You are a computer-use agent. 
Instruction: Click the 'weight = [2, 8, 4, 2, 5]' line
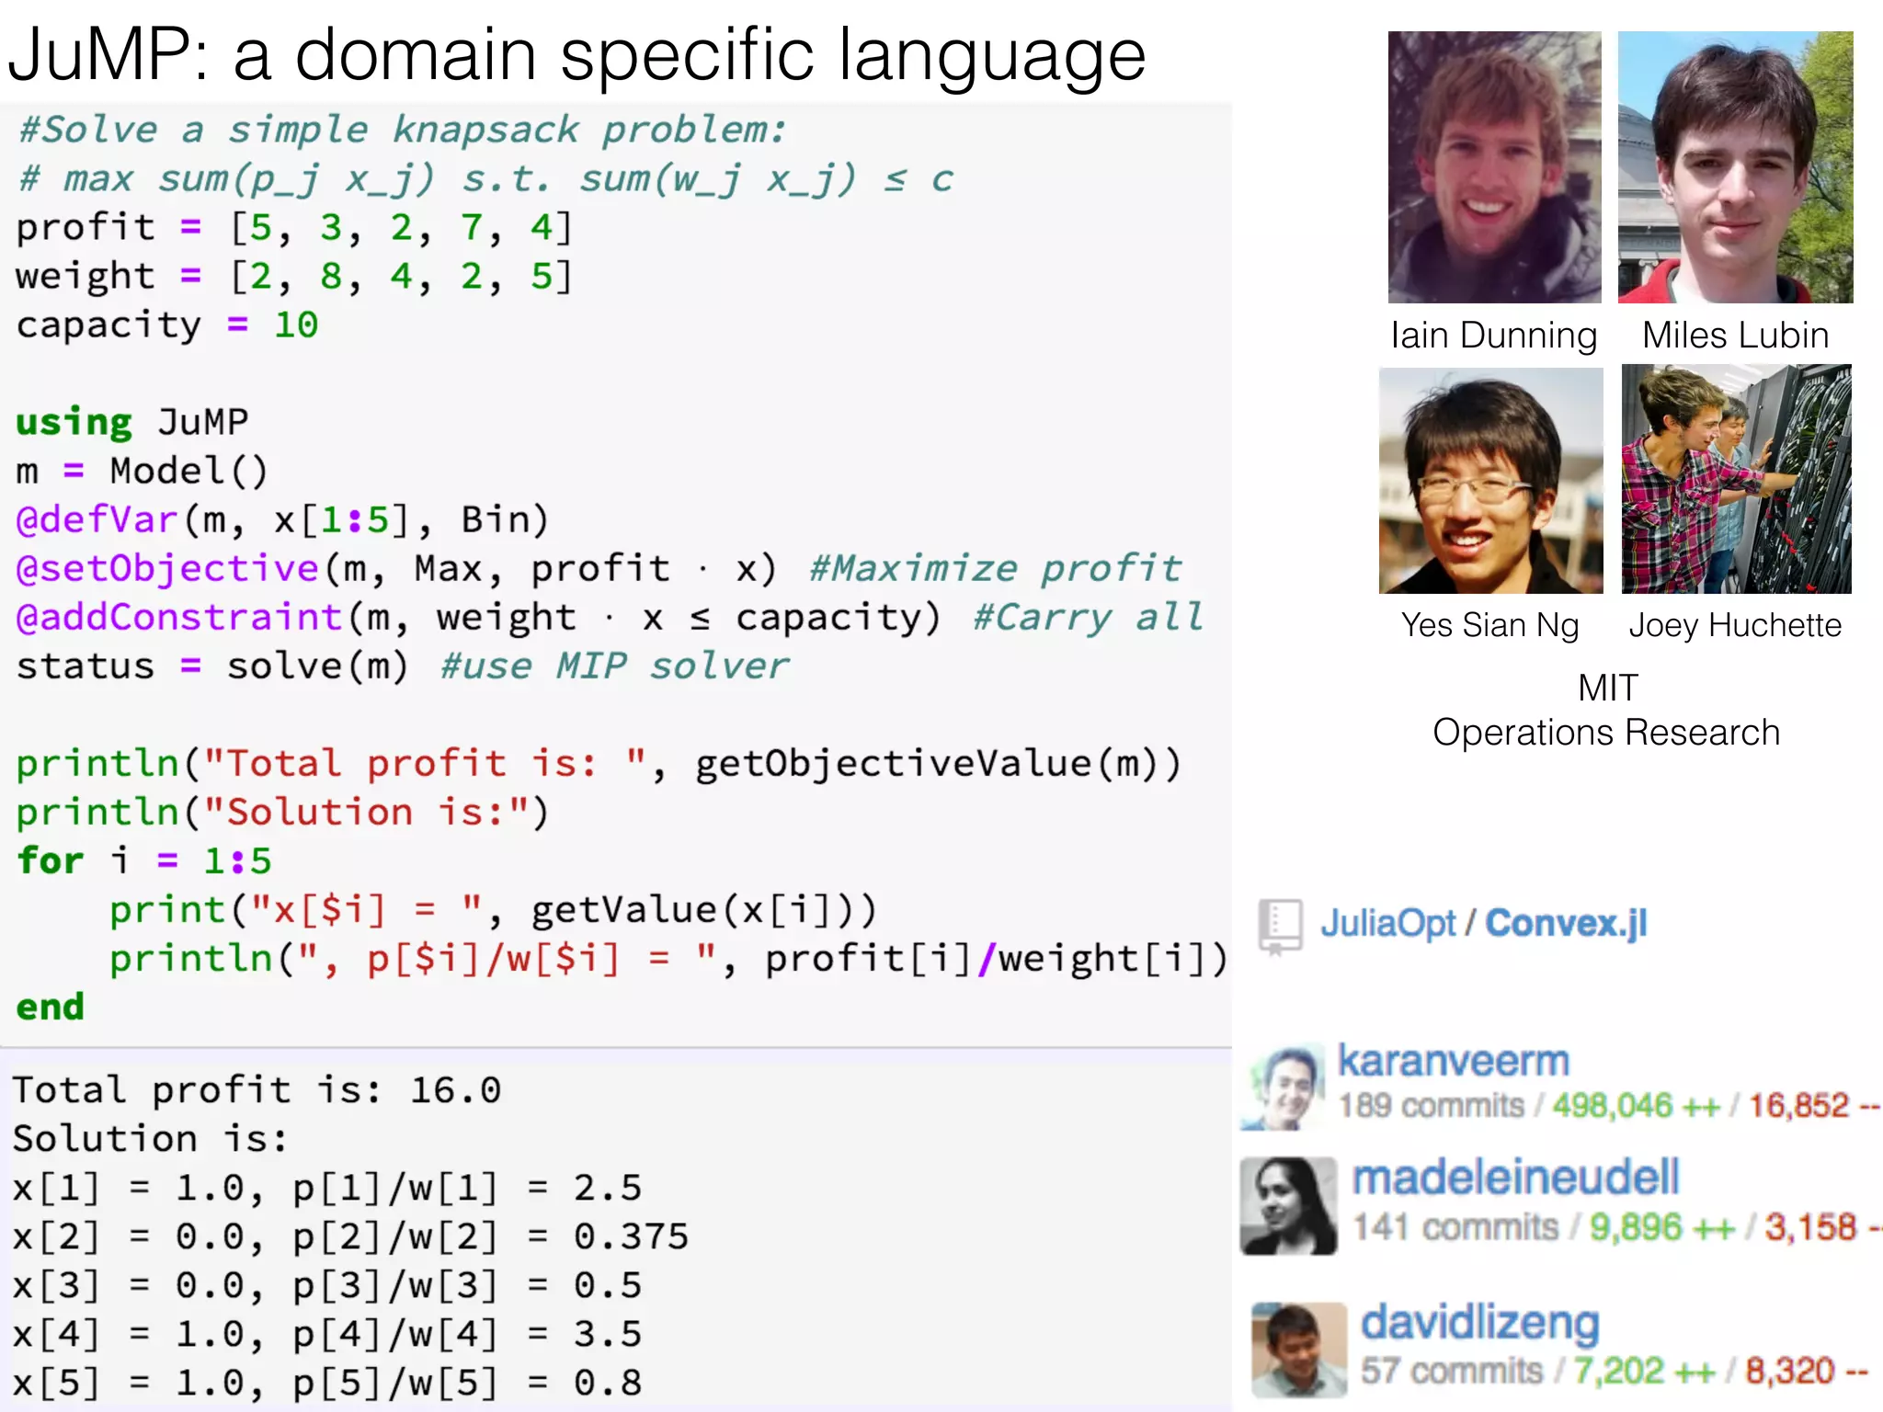click(294, 277)
